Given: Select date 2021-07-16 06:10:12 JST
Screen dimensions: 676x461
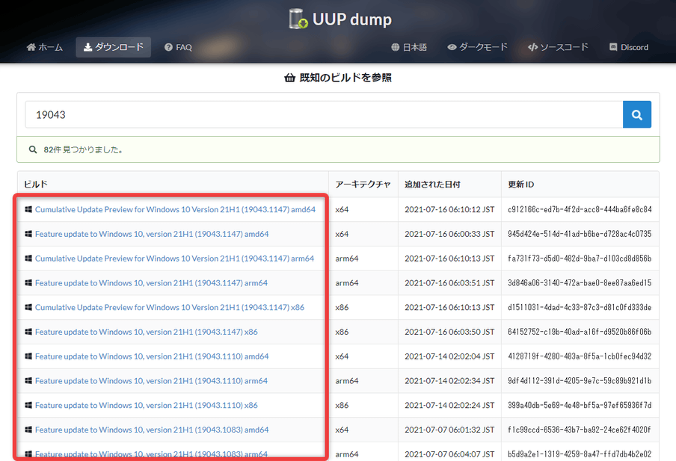Looking at the screenshot, I should [x=449, y=209].
